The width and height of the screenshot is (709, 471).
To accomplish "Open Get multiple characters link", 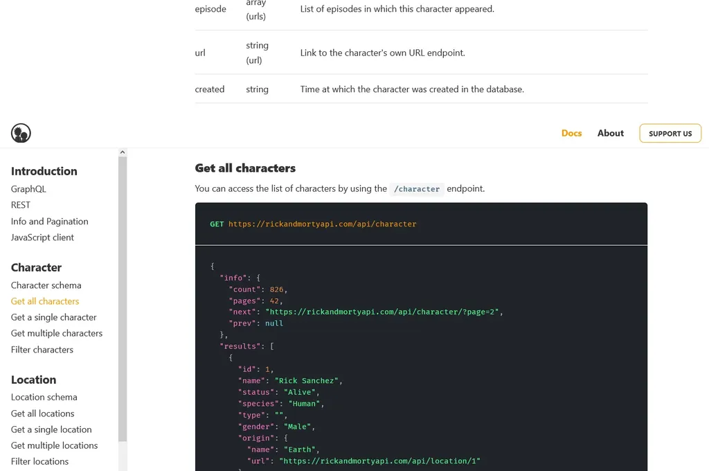I will pyautogui.click(x=57, y=333).
